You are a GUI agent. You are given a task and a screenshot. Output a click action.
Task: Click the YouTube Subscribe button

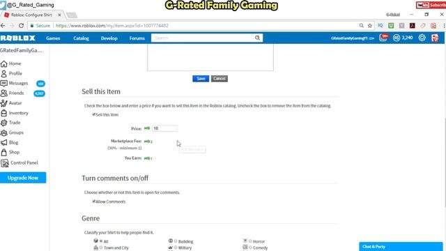pos(431,5)
